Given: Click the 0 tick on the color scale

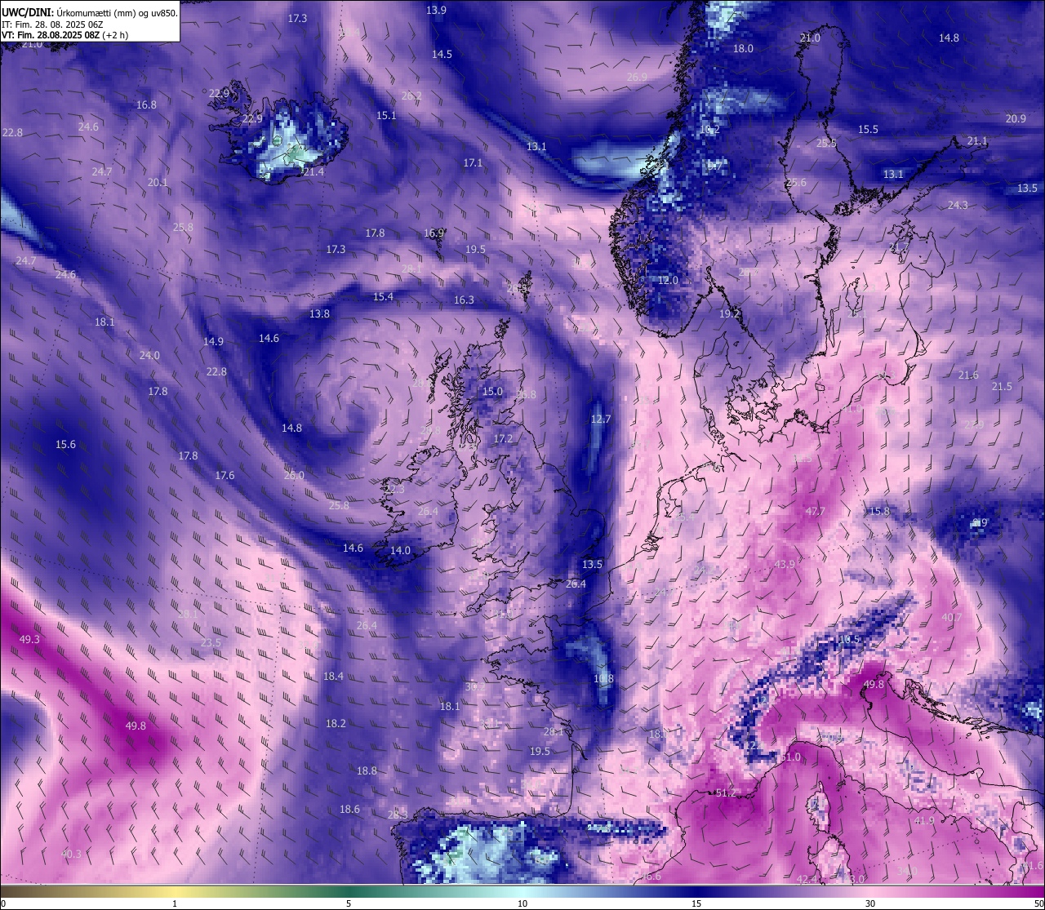Looking at the screenshot, I should click(x=3, y=903).
